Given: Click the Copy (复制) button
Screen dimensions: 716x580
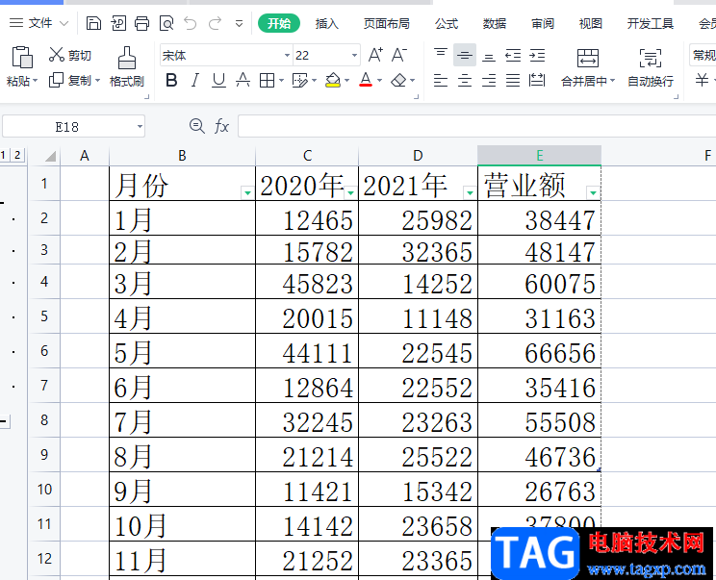Looking at the screenshot, I should 70,80.
